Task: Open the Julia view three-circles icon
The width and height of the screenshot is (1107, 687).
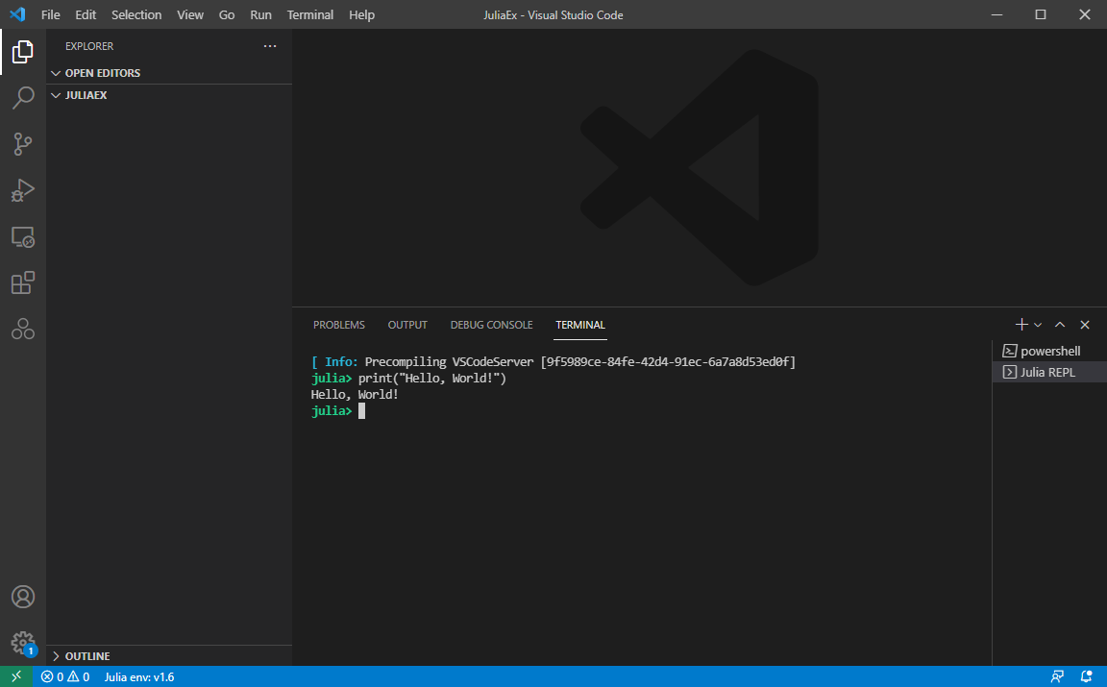Action: coord(23,329)
